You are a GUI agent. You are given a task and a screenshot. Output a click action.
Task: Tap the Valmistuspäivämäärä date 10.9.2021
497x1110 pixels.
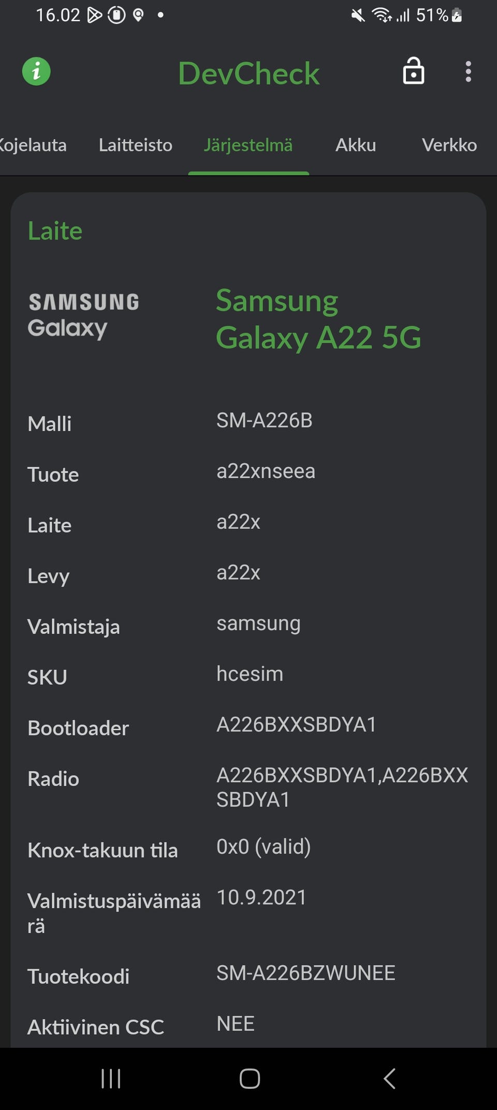[x=261, y=897]
